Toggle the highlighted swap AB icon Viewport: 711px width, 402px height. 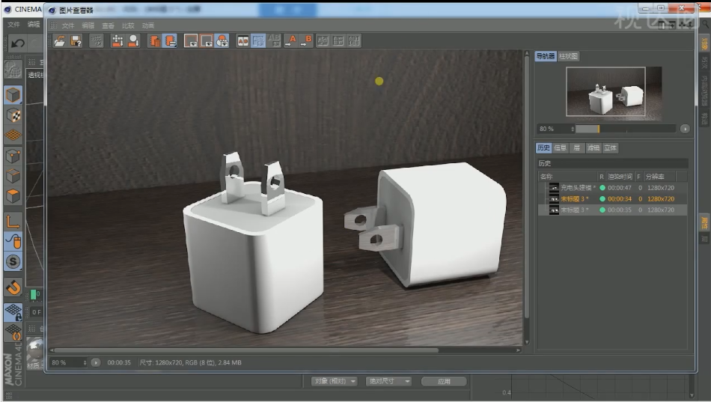click(x=258, y=41)
